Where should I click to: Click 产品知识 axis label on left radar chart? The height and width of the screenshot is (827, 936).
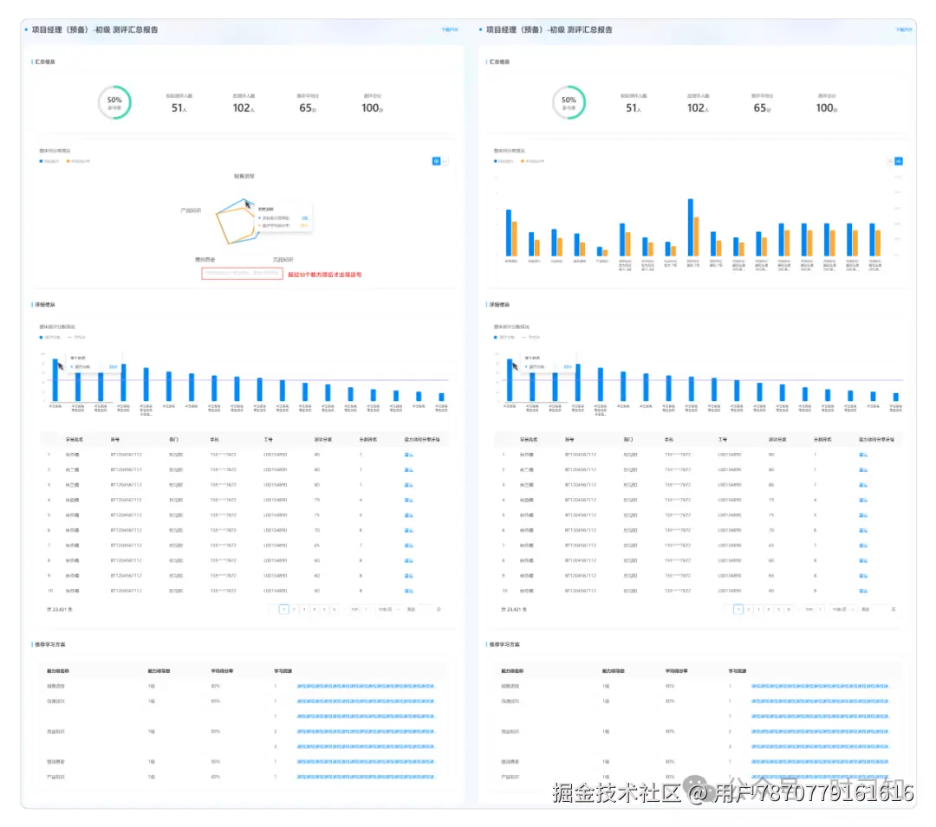(x=191, y=210)
